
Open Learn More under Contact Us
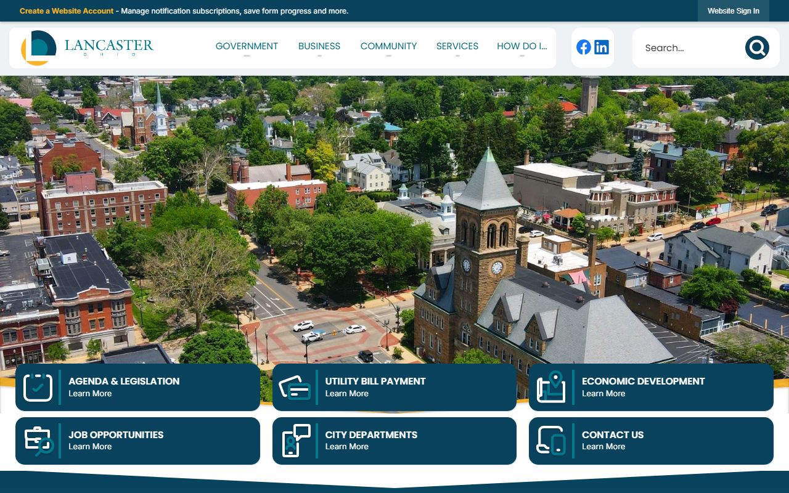[603, 447]
